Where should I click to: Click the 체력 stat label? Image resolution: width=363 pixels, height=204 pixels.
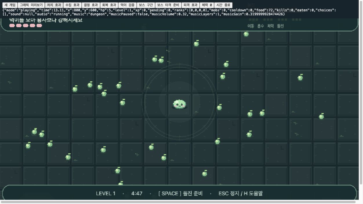270,26
